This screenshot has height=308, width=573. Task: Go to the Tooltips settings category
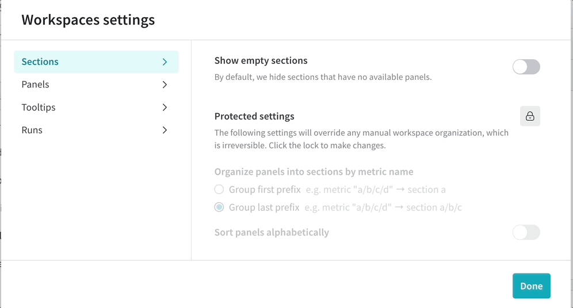click(39, 107)
